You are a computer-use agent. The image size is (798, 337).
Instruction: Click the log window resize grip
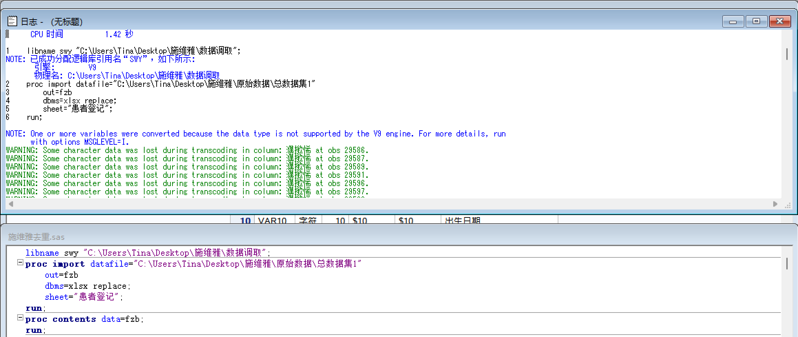(x=788, y=205)
